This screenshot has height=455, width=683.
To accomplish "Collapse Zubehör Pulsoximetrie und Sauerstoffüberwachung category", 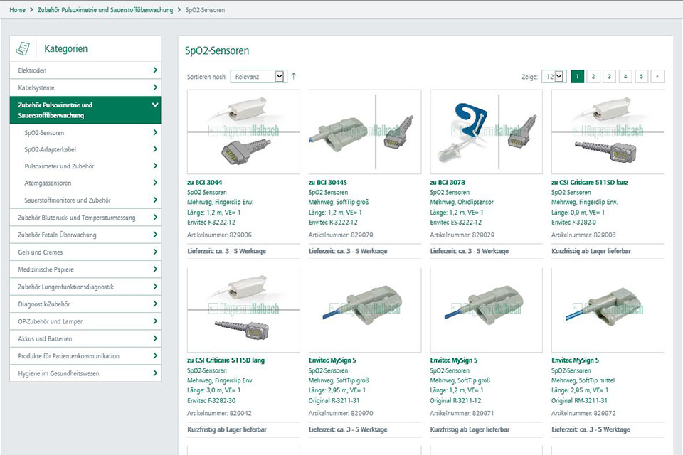I will coord(154,105).
